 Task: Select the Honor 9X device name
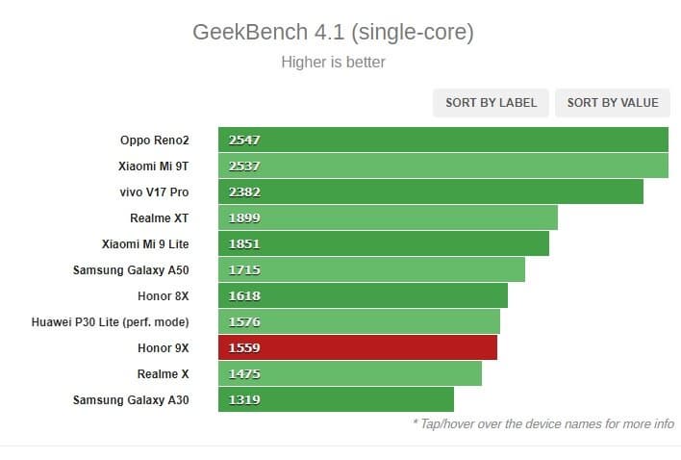click(x=163, y=347)
